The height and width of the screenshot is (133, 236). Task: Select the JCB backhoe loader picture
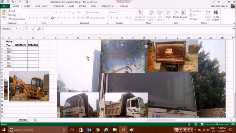click(29, 86)
